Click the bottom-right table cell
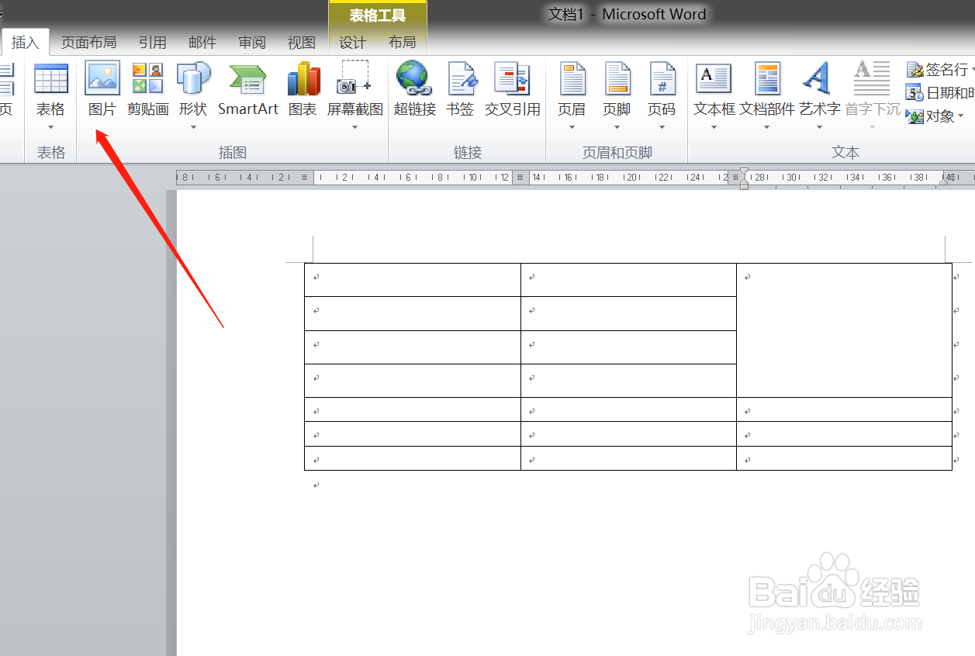 [x=844, y=458]
